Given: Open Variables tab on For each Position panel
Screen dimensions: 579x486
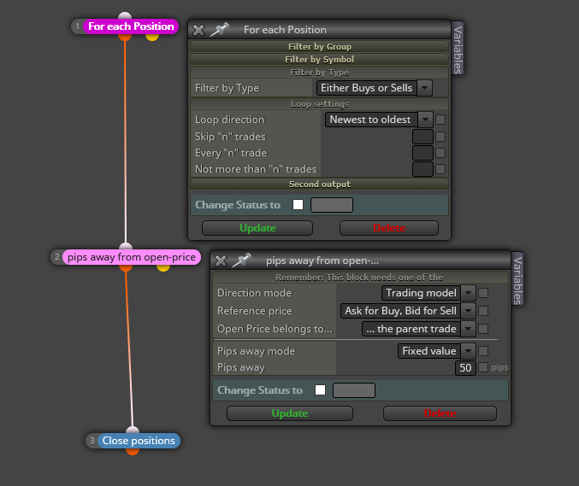Looking at the screenshot, I should coord(458,50).
